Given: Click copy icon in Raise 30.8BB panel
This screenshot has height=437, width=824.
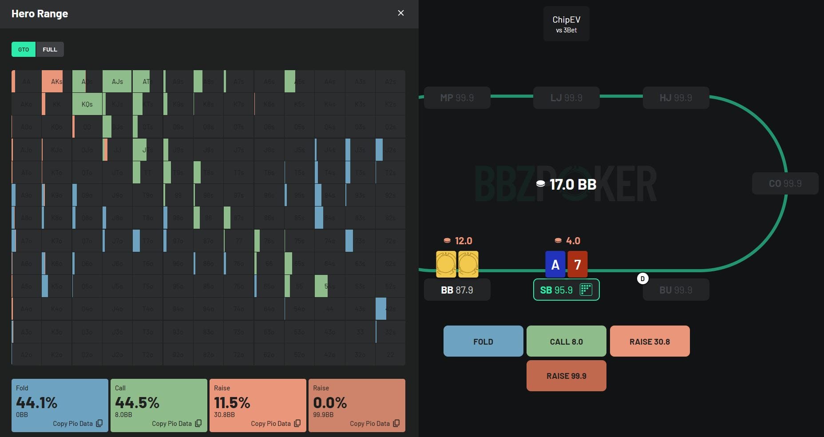Looking at the screenshot, I should (297, 423).
